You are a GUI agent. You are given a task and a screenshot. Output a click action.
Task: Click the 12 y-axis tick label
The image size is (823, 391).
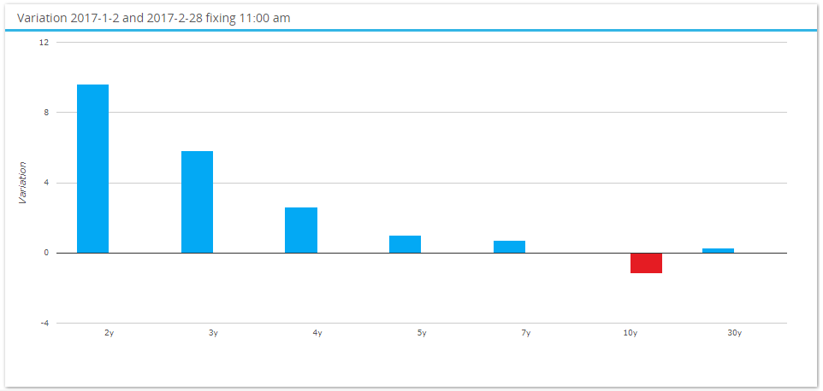pyautogui.click(x=44, y=42)
